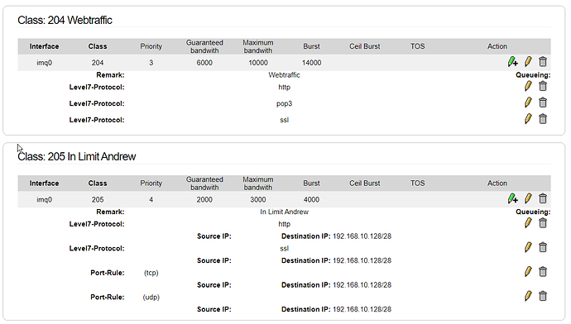Edit the http rule in class 205

point(528,223)
